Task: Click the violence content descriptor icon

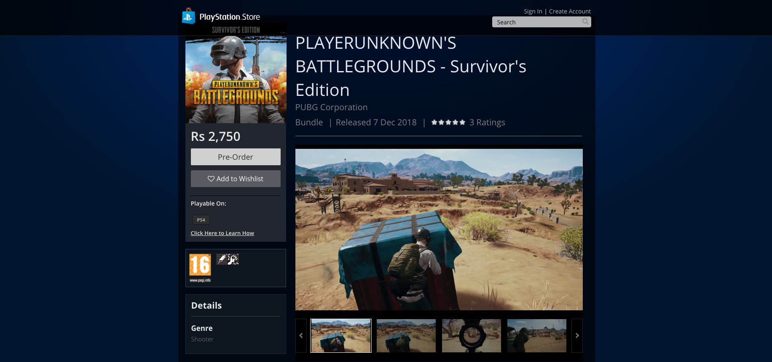Action: pos(233,259)
